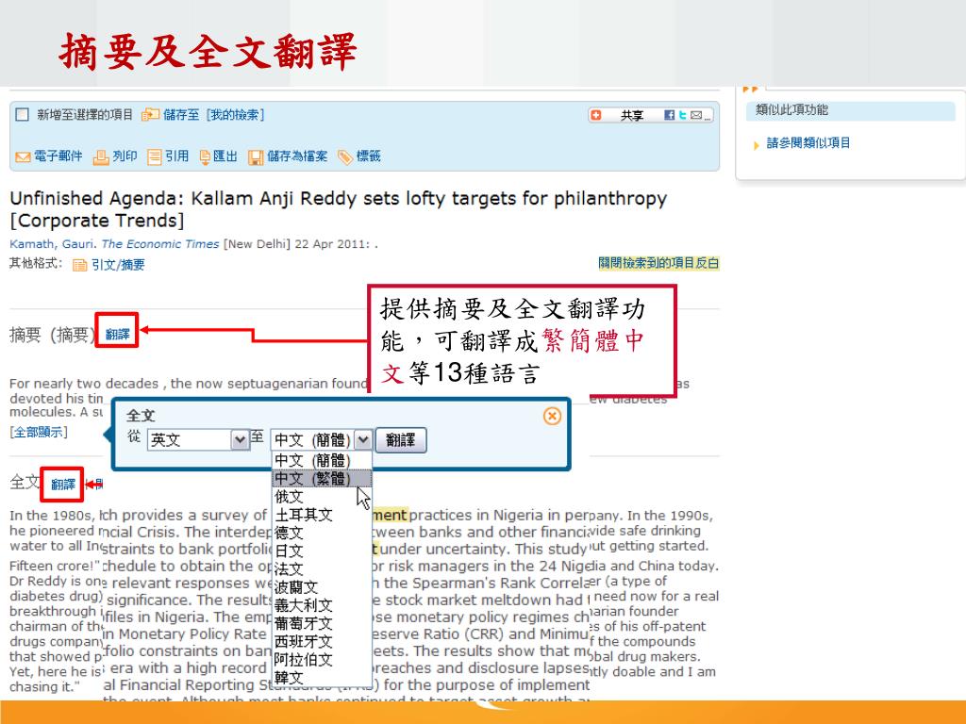Click 翻譯 link next to 摘要 heading
966x724 pixels.
click(x=117, y=335)
